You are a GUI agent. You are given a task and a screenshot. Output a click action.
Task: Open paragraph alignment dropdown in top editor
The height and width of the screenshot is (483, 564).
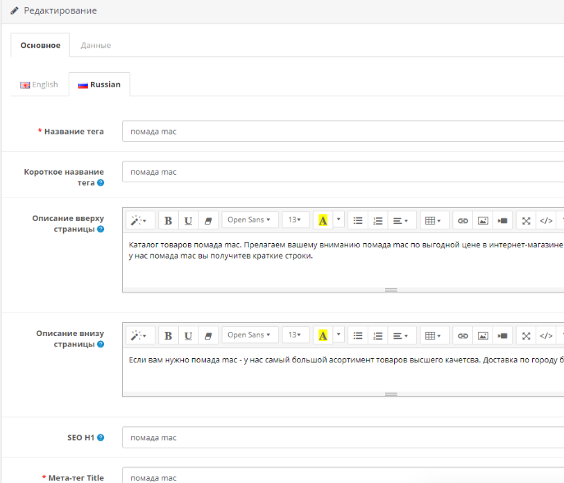[400, 220]
